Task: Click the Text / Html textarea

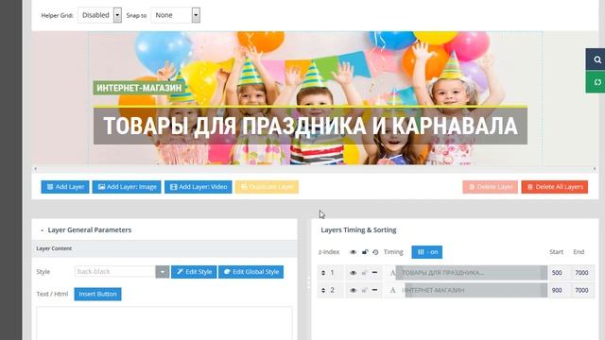Action: point(164,323)
